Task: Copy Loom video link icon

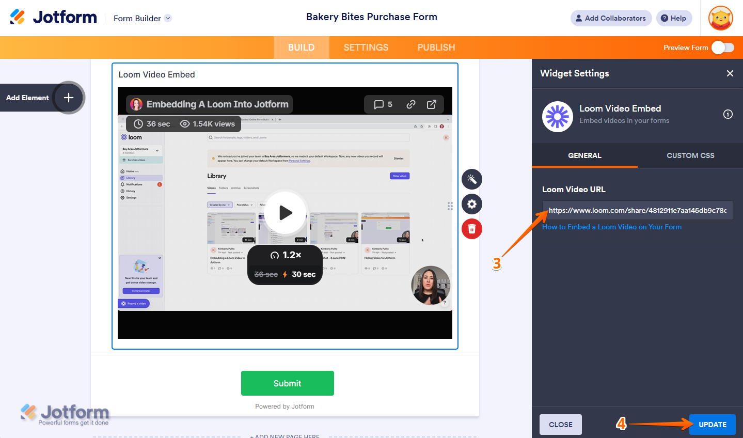Action: point(411,104)
